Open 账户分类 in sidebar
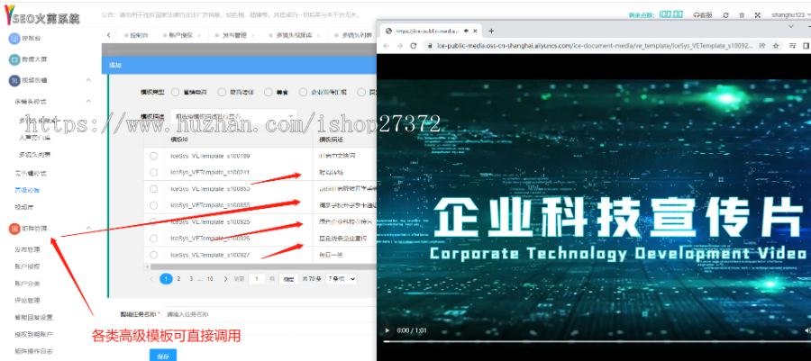Image resolution: width=811 pixels, height=361 pixels. pos(27,284)
